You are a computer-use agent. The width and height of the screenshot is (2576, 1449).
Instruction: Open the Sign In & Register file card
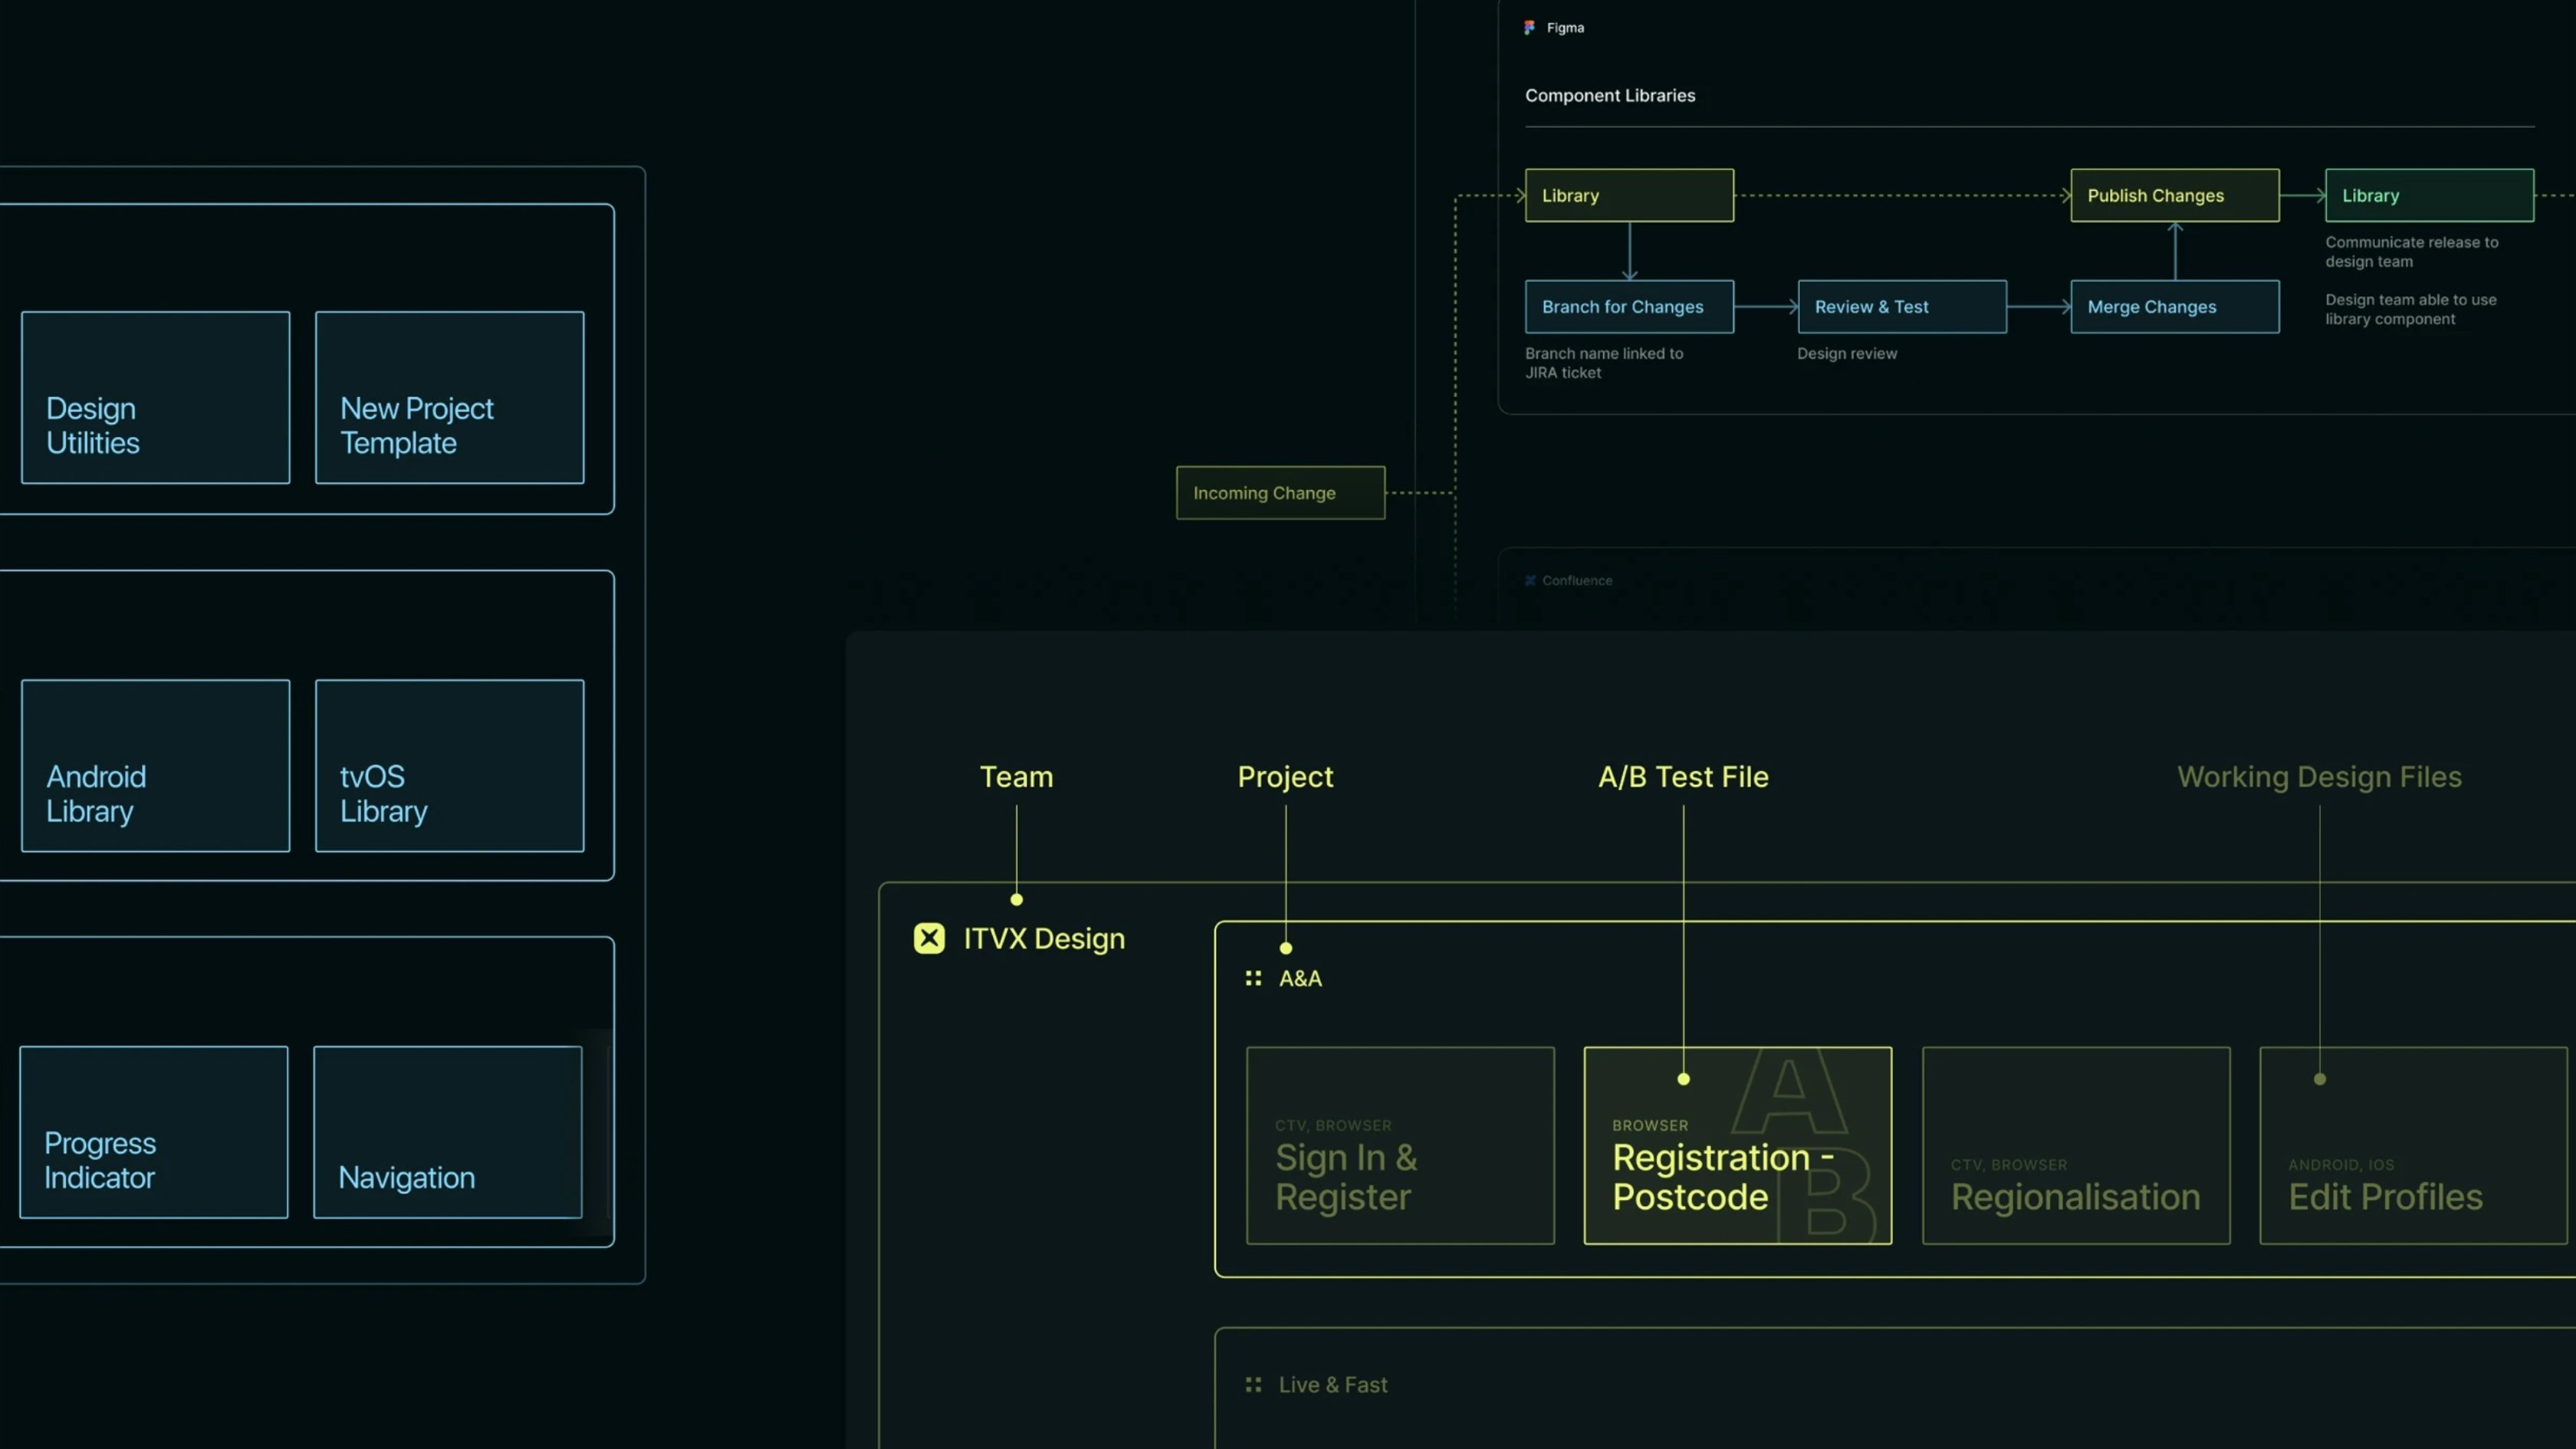pyautogui.click(x=1400, y=1146)
